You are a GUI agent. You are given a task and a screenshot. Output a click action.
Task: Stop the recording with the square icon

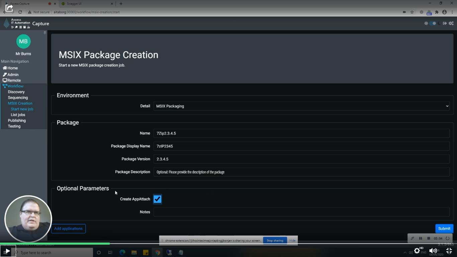(x=429, y=238)
